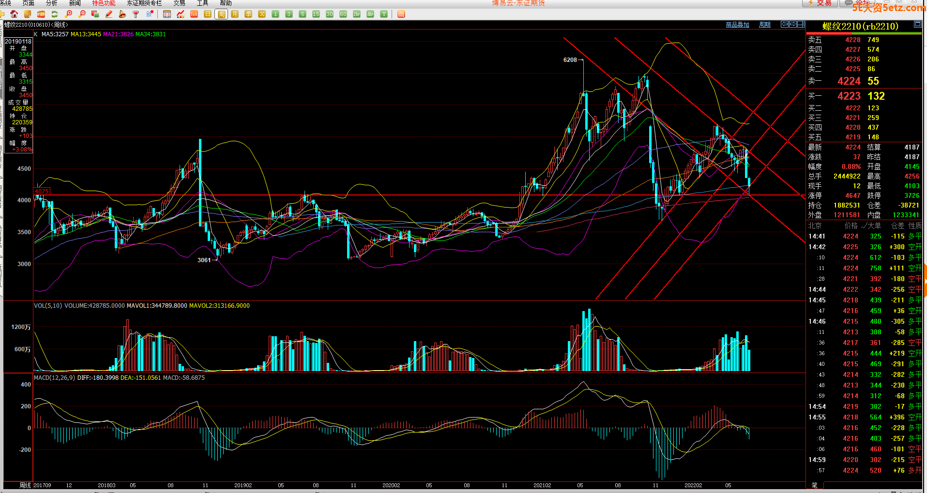Select the 季 quarterly period button

248,14
